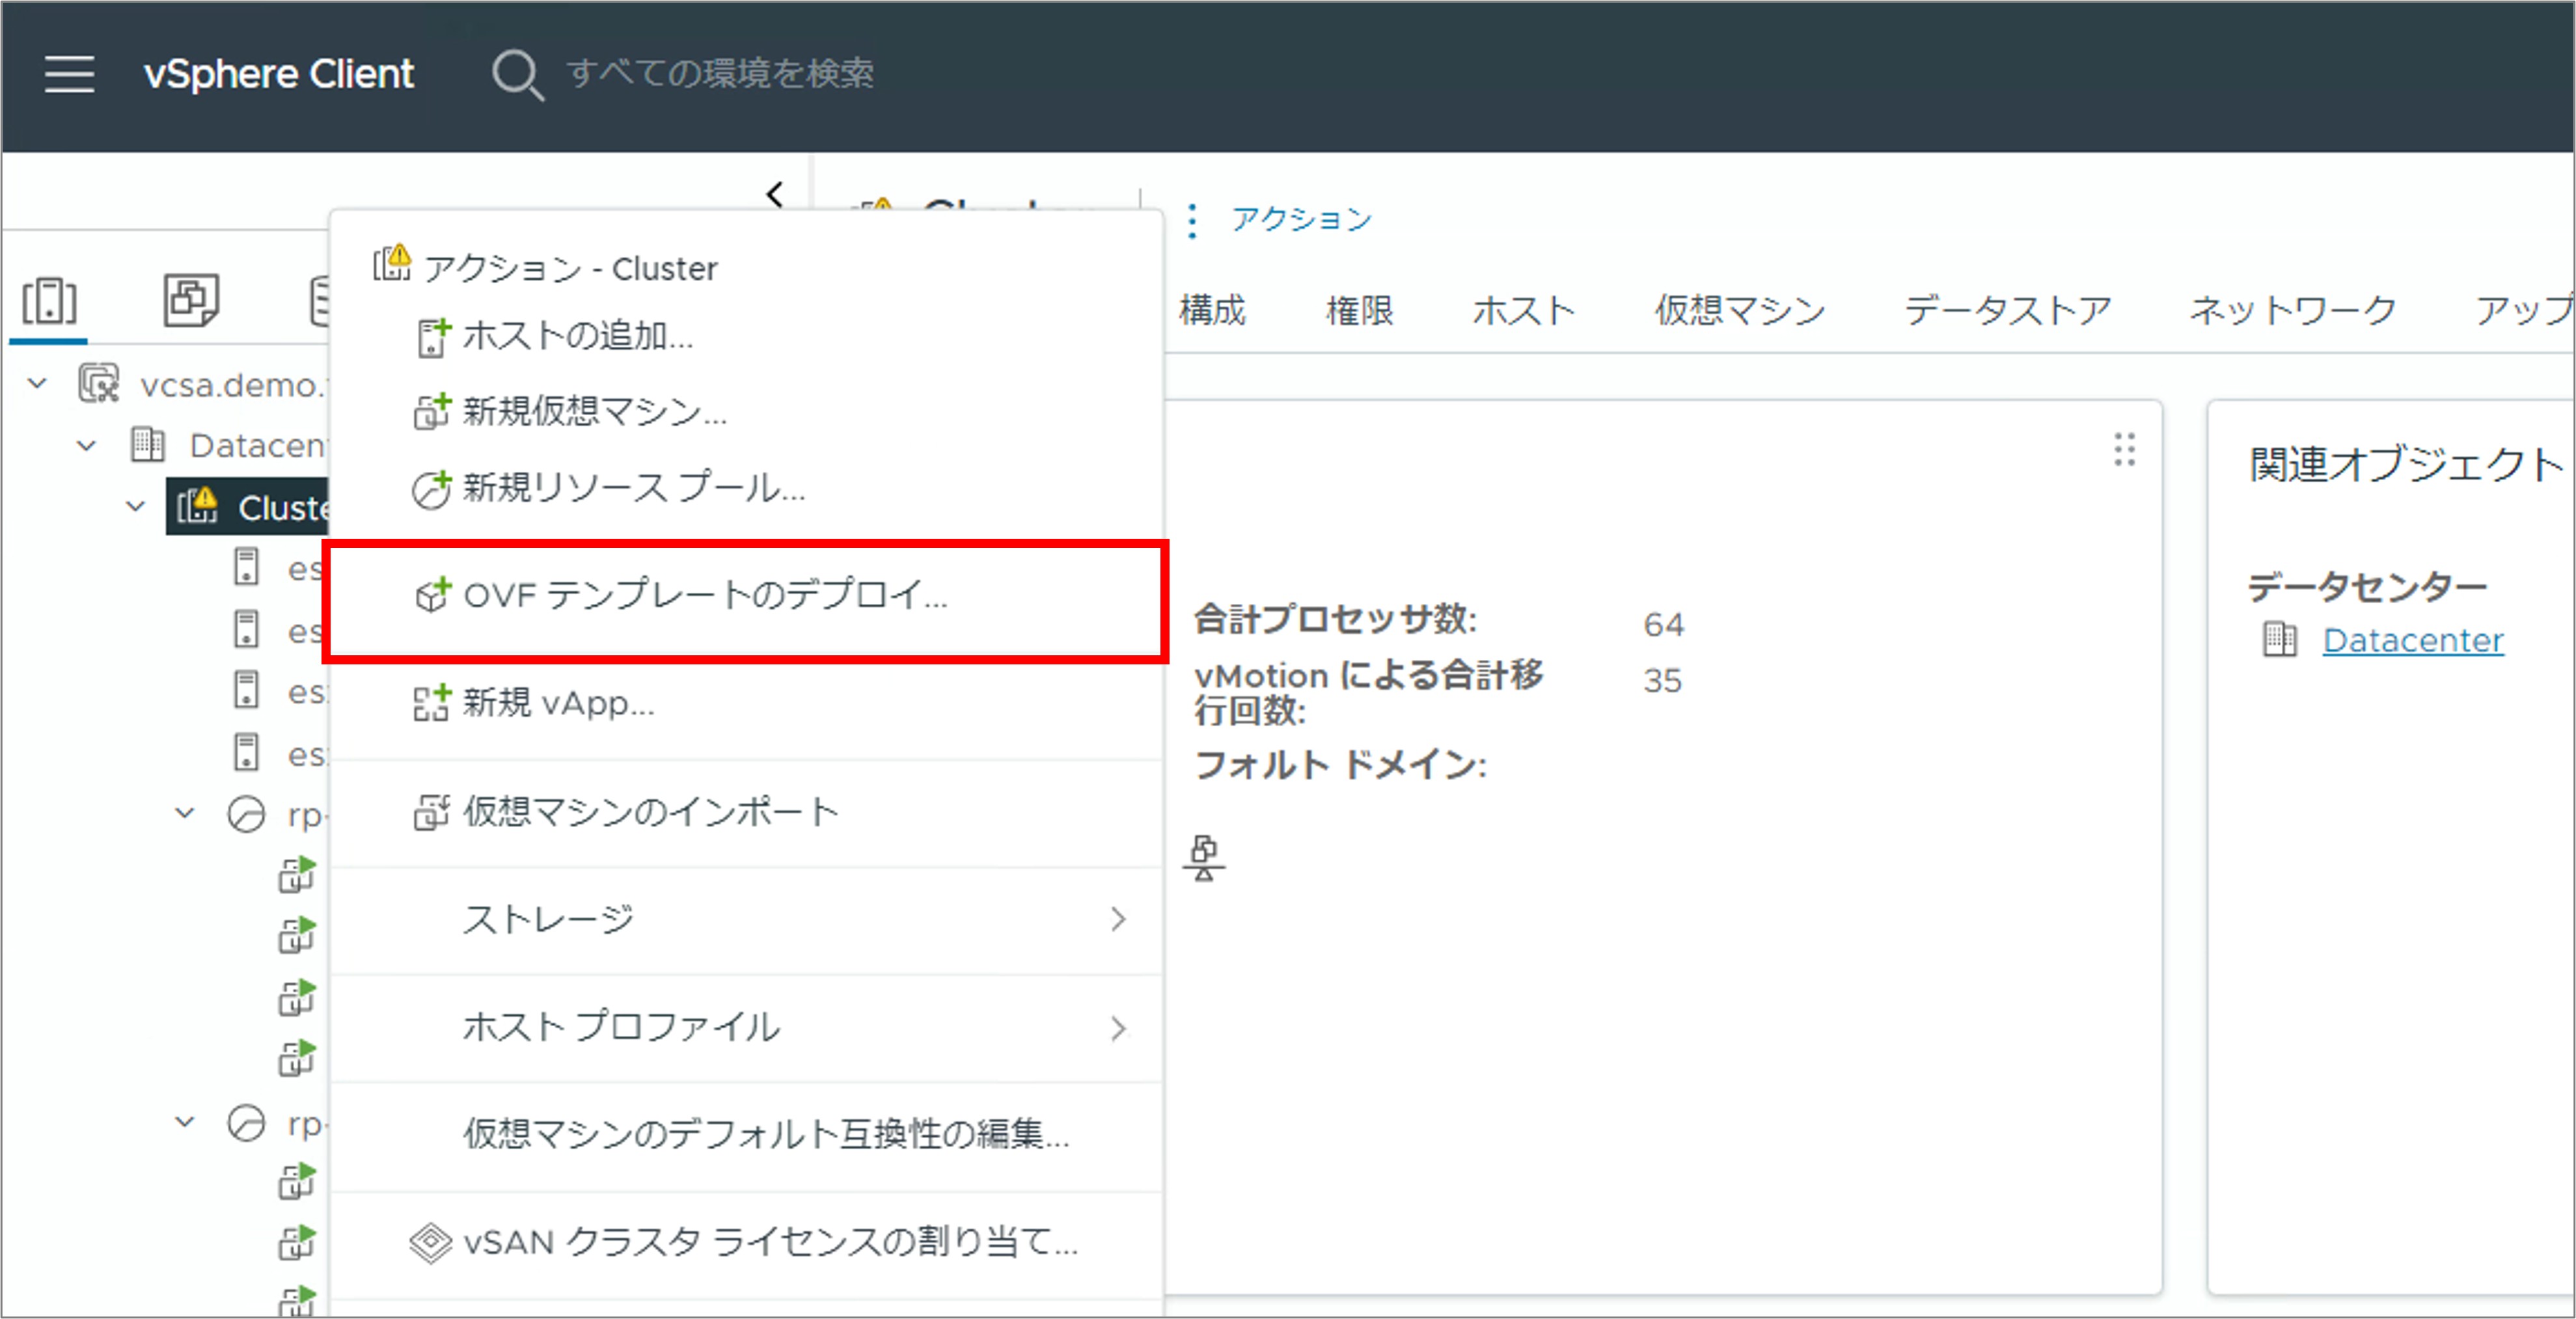Viewport: 2576px width, 1319px height.
Task: Choose 新規リソース プール menu entry
Action: point(746,488)
